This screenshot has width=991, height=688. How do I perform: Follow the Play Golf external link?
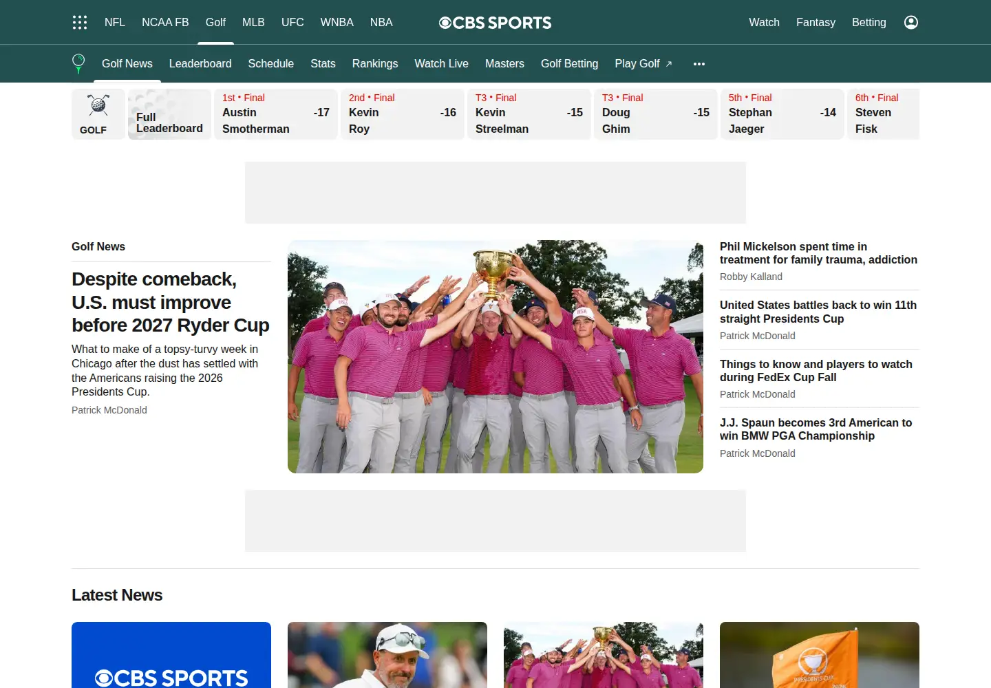tap(643, 63)
